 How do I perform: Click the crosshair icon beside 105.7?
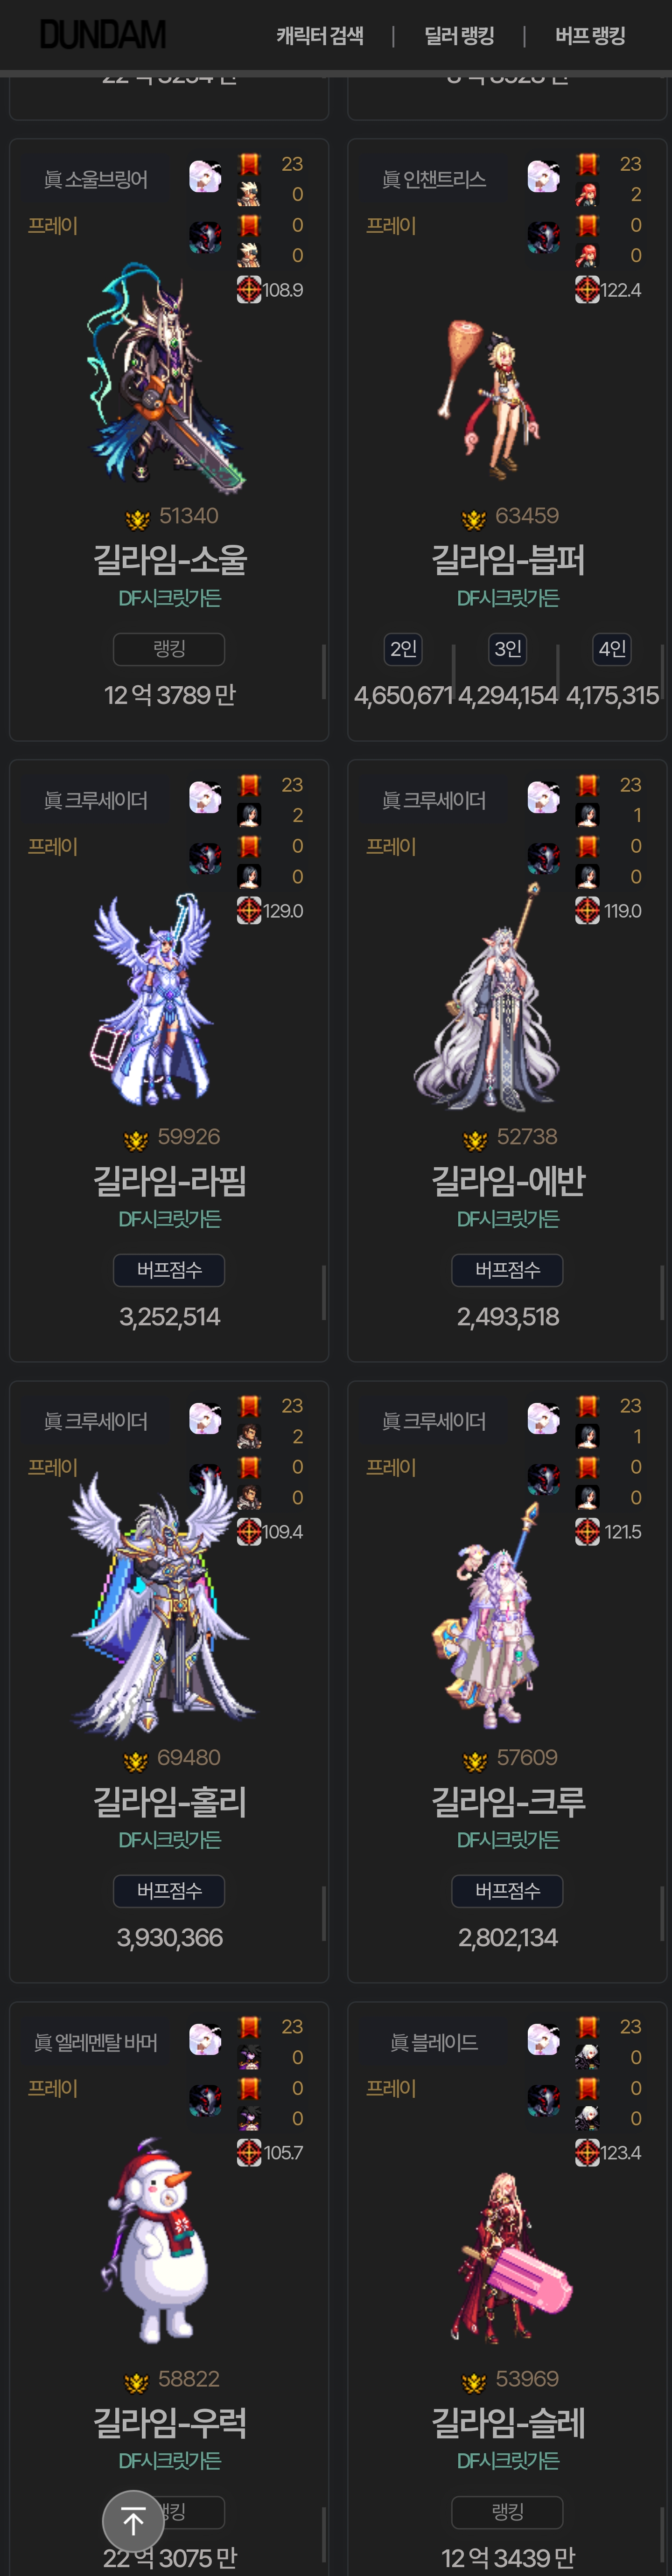249,2152
